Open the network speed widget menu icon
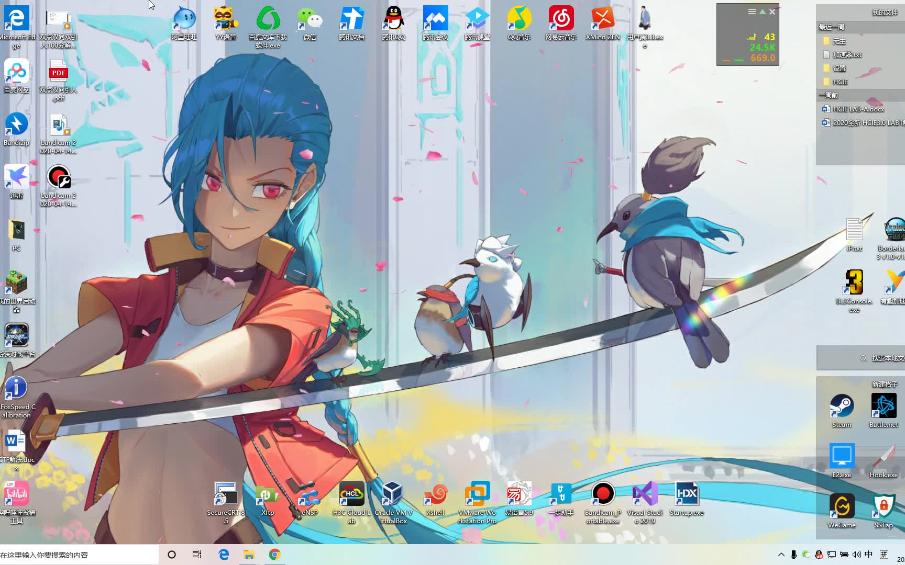The width and height of the screenshot is (905, 565). [x=752, y=12]
